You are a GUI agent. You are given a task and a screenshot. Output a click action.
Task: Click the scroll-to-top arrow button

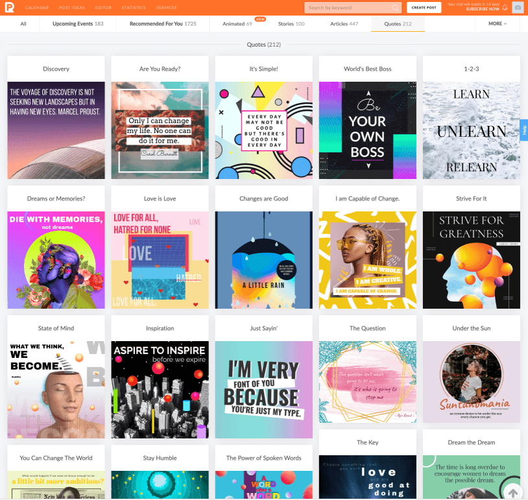tap(513, 494)
